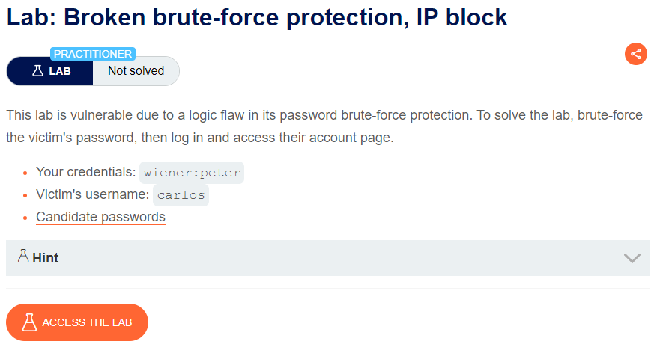The width and height of the screenshot is (654, 344).
Task: Click the Not solved status label
Action: pyautogui.click(x=136, y=71)
